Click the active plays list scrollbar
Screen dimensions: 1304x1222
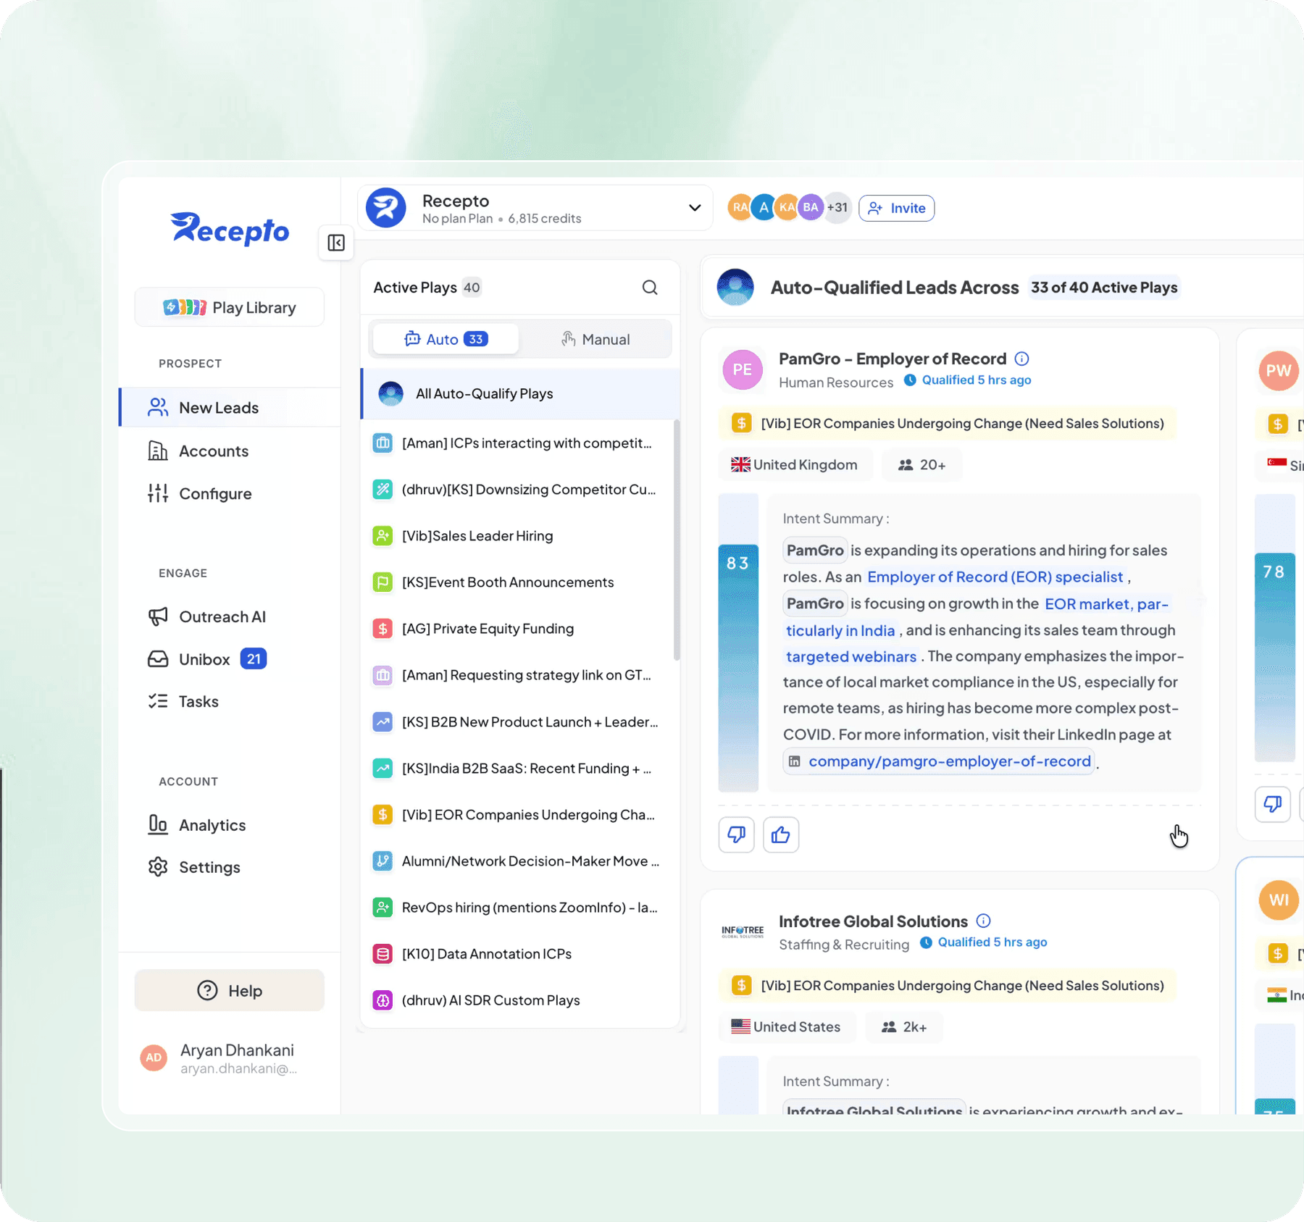pos(677,540)
